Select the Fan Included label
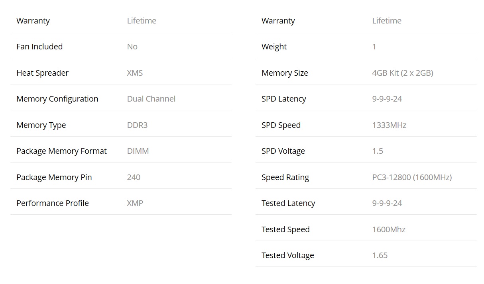Image resolution: width=484 pixels, height=284 pixels. [39, 47]
